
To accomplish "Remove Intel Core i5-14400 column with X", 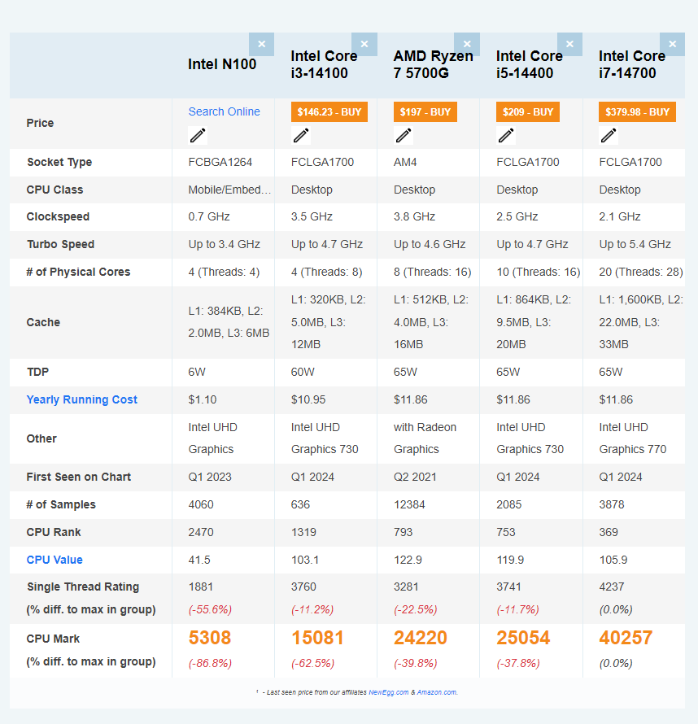I will click(x=569, y=44).
